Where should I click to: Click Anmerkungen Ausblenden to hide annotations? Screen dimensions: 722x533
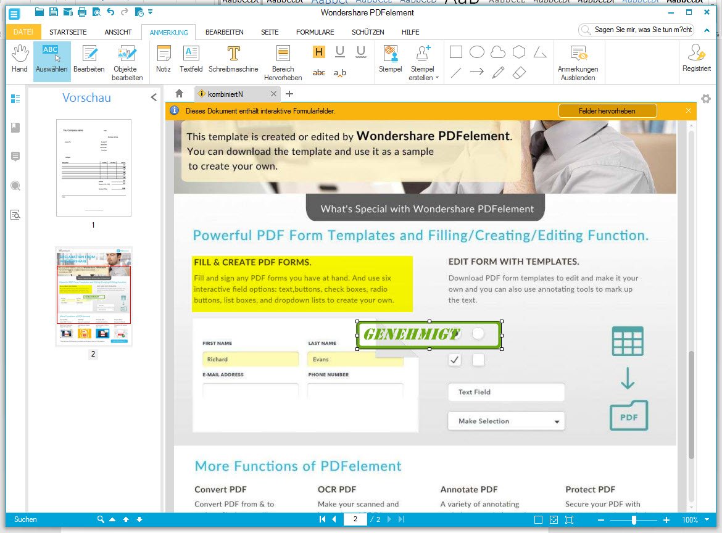click(x=578, y=62)
